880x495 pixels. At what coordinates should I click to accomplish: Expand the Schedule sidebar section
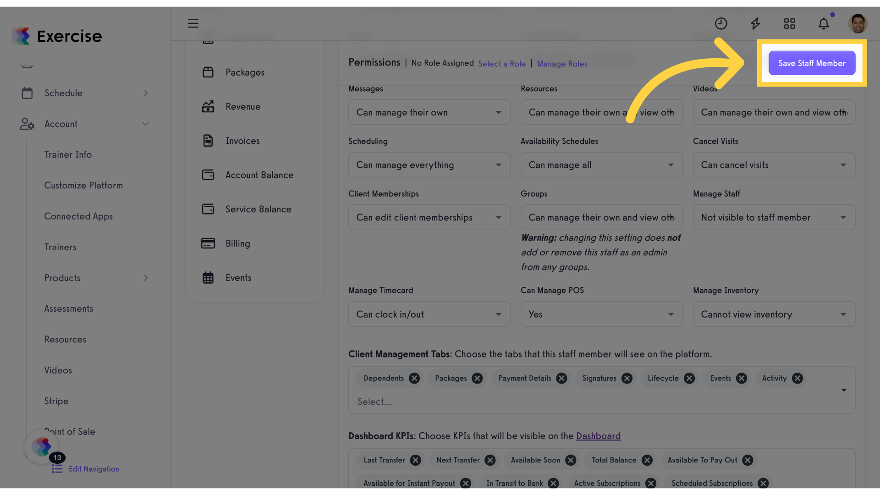click(x=146, y=93)
